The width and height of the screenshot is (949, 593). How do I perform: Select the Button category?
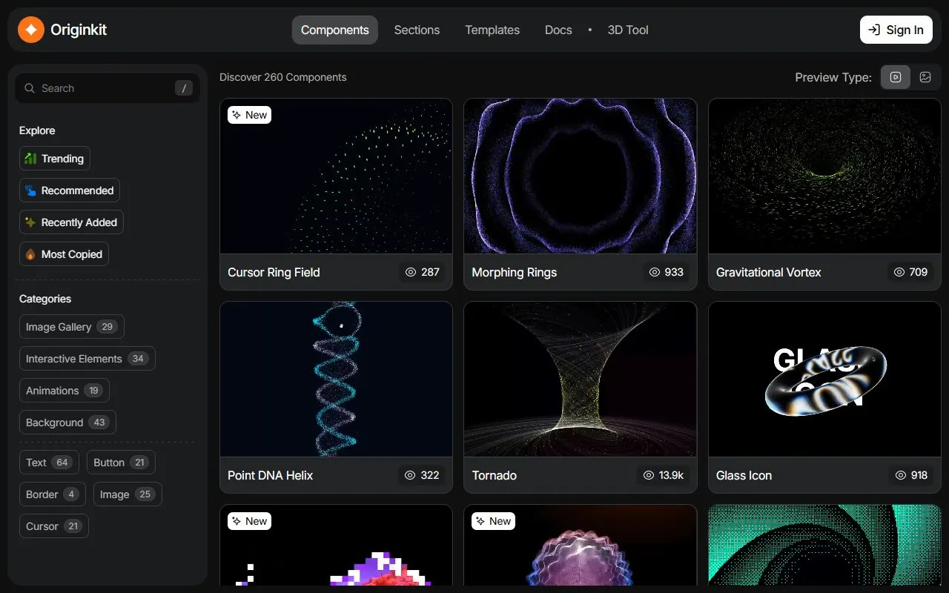(x=121, y=463)
